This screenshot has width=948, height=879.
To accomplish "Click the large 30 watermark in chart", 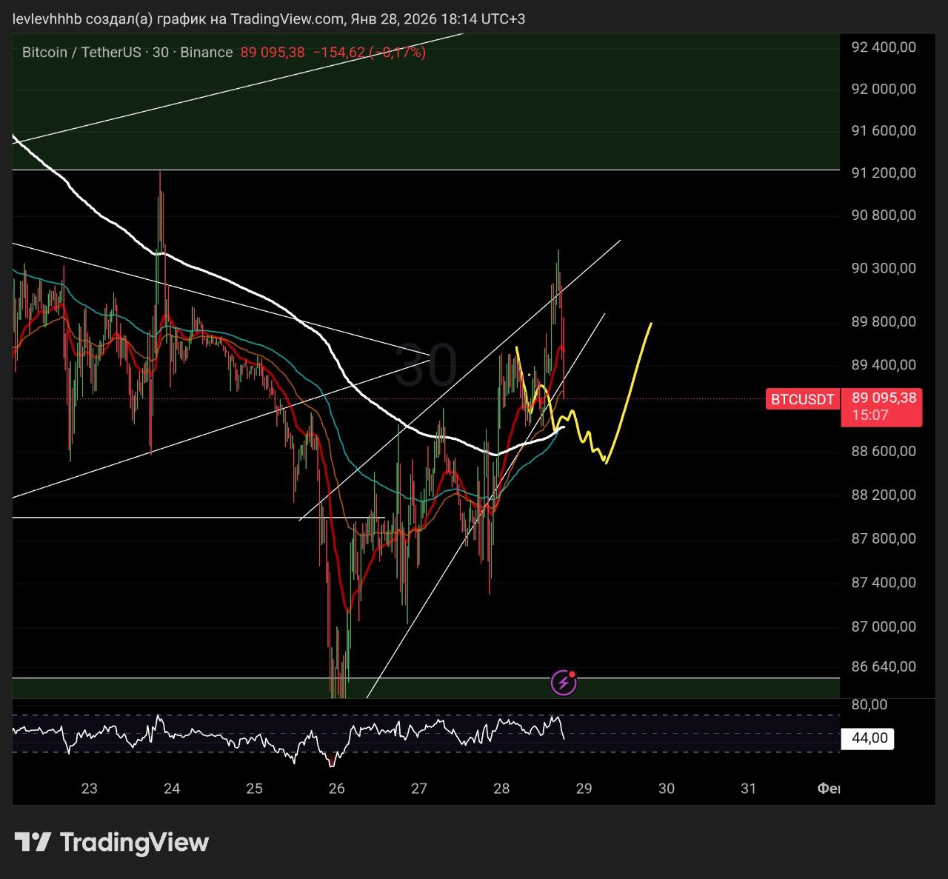I will click(x=426, y=366).
